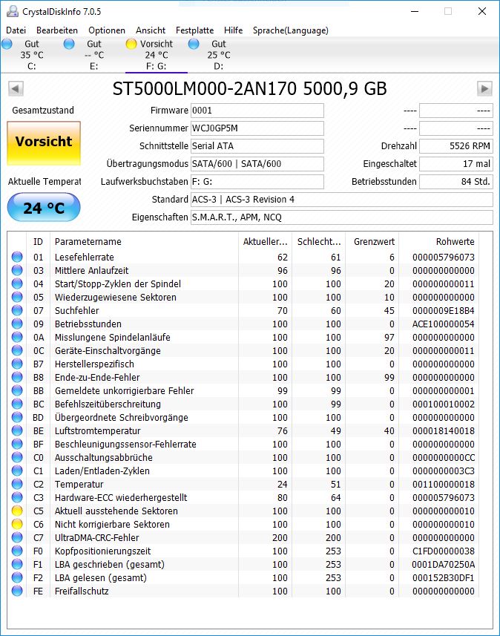Sort by the ID column header
The width and height of the screenshot is (500, 636).
[38, 242]
